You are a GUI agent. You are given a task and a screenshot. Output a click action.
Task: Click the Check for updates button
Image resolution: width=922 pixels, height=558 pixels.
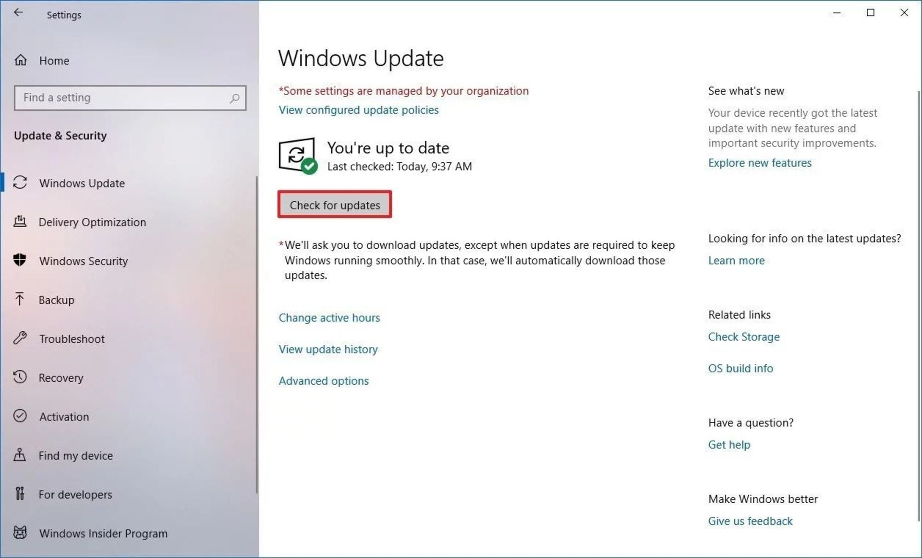click(335, 205)
